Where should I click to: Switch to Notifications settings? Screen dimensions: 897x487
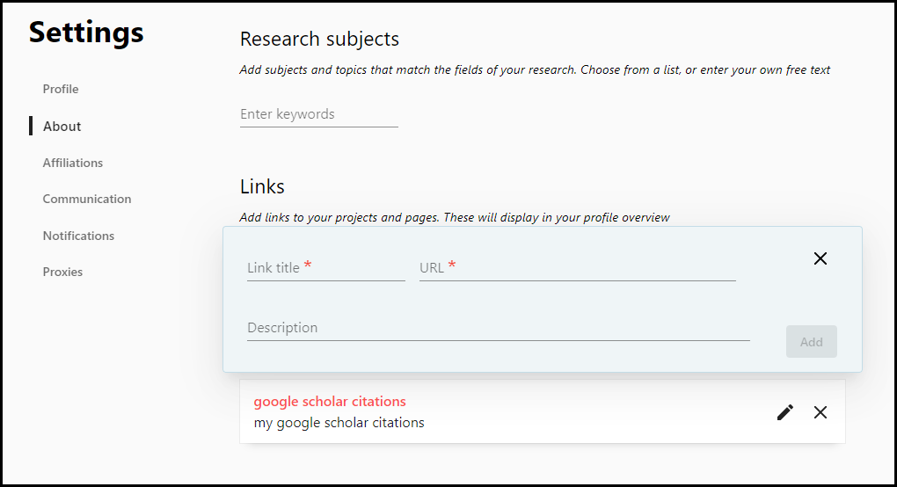[x=78, y=236]
